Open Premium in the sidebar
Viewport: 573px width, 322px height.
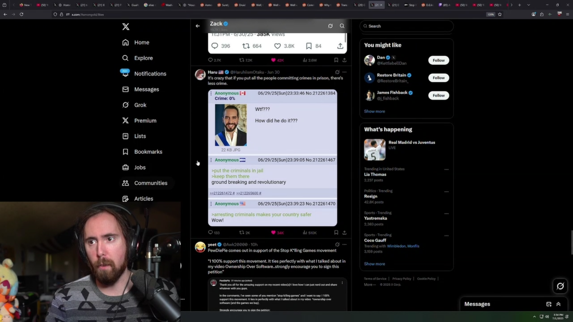pyautogui.click(x=139, y=120)
